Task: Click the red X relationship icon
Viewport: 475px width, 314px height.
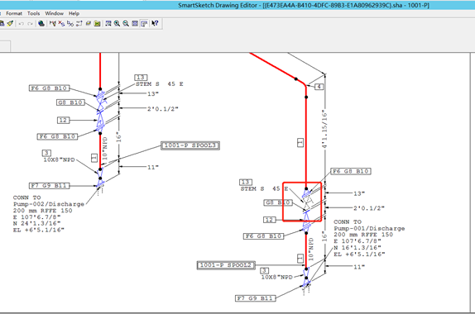Action: click(x=61, y=23)
